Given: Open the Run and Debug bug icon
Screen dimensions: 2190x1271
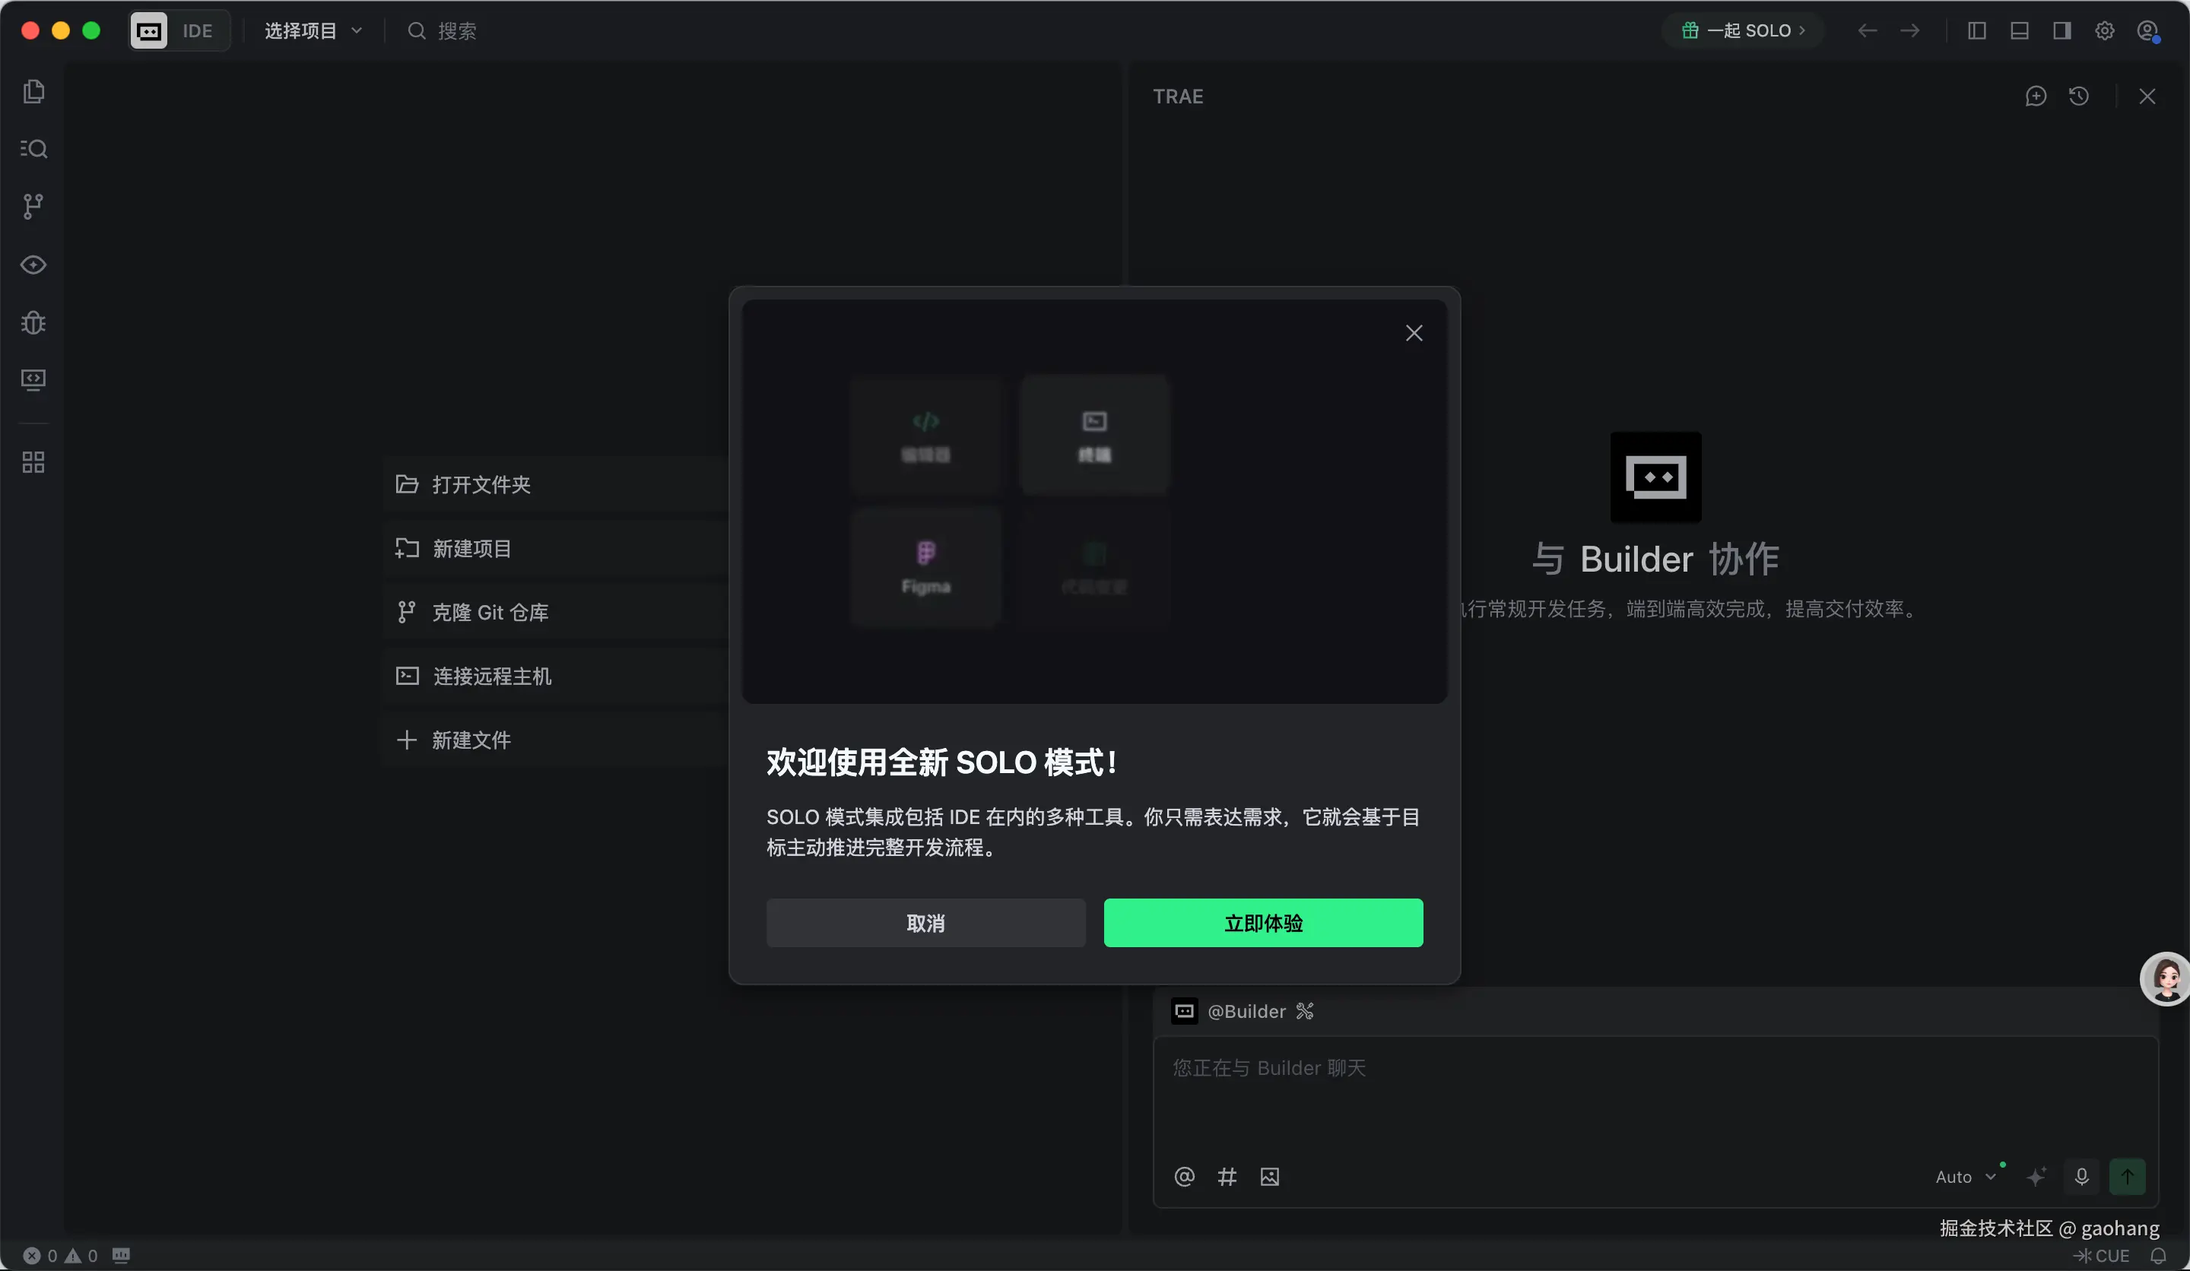Looking at the screenshot, I should 34,322.
